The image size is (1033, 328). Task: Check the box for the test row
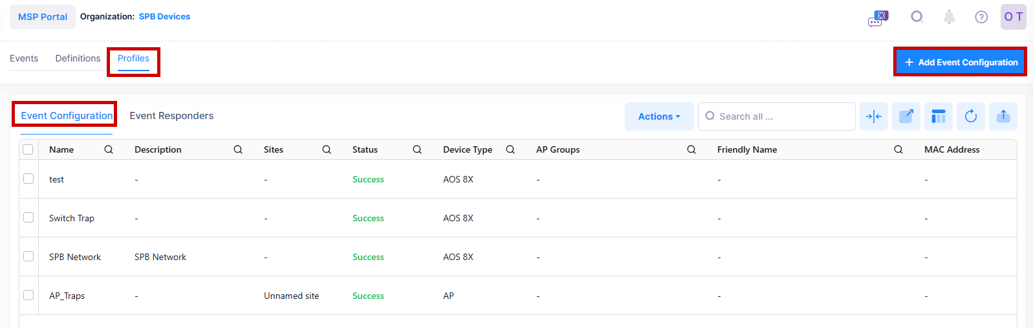tap(28, 179)
